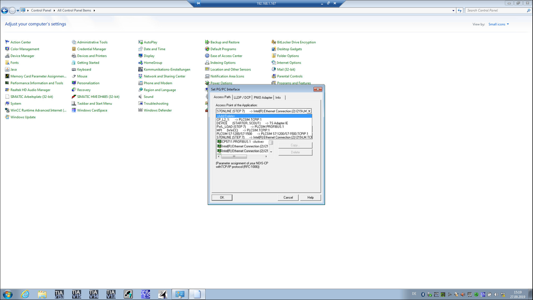Open Region and Language link
This screenshot has width=533, height=300.
coord(157,90)
